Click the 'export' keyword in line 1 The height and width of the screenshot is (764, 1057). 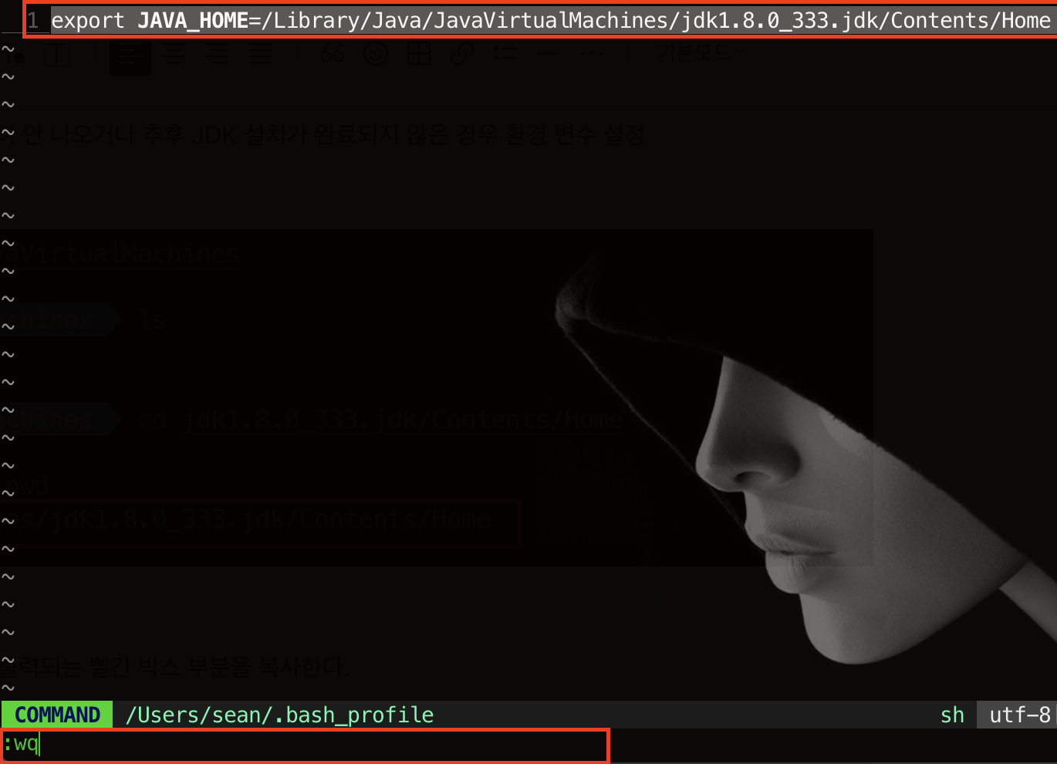pos(87,20)
